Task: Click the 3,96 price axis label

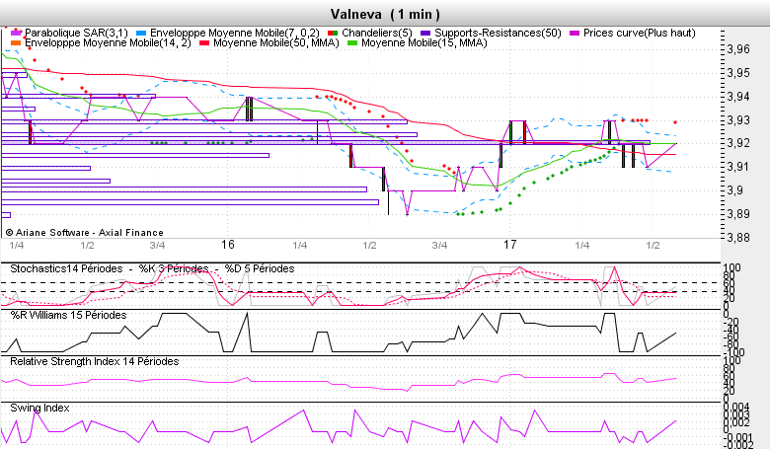Action: point(738,49)
